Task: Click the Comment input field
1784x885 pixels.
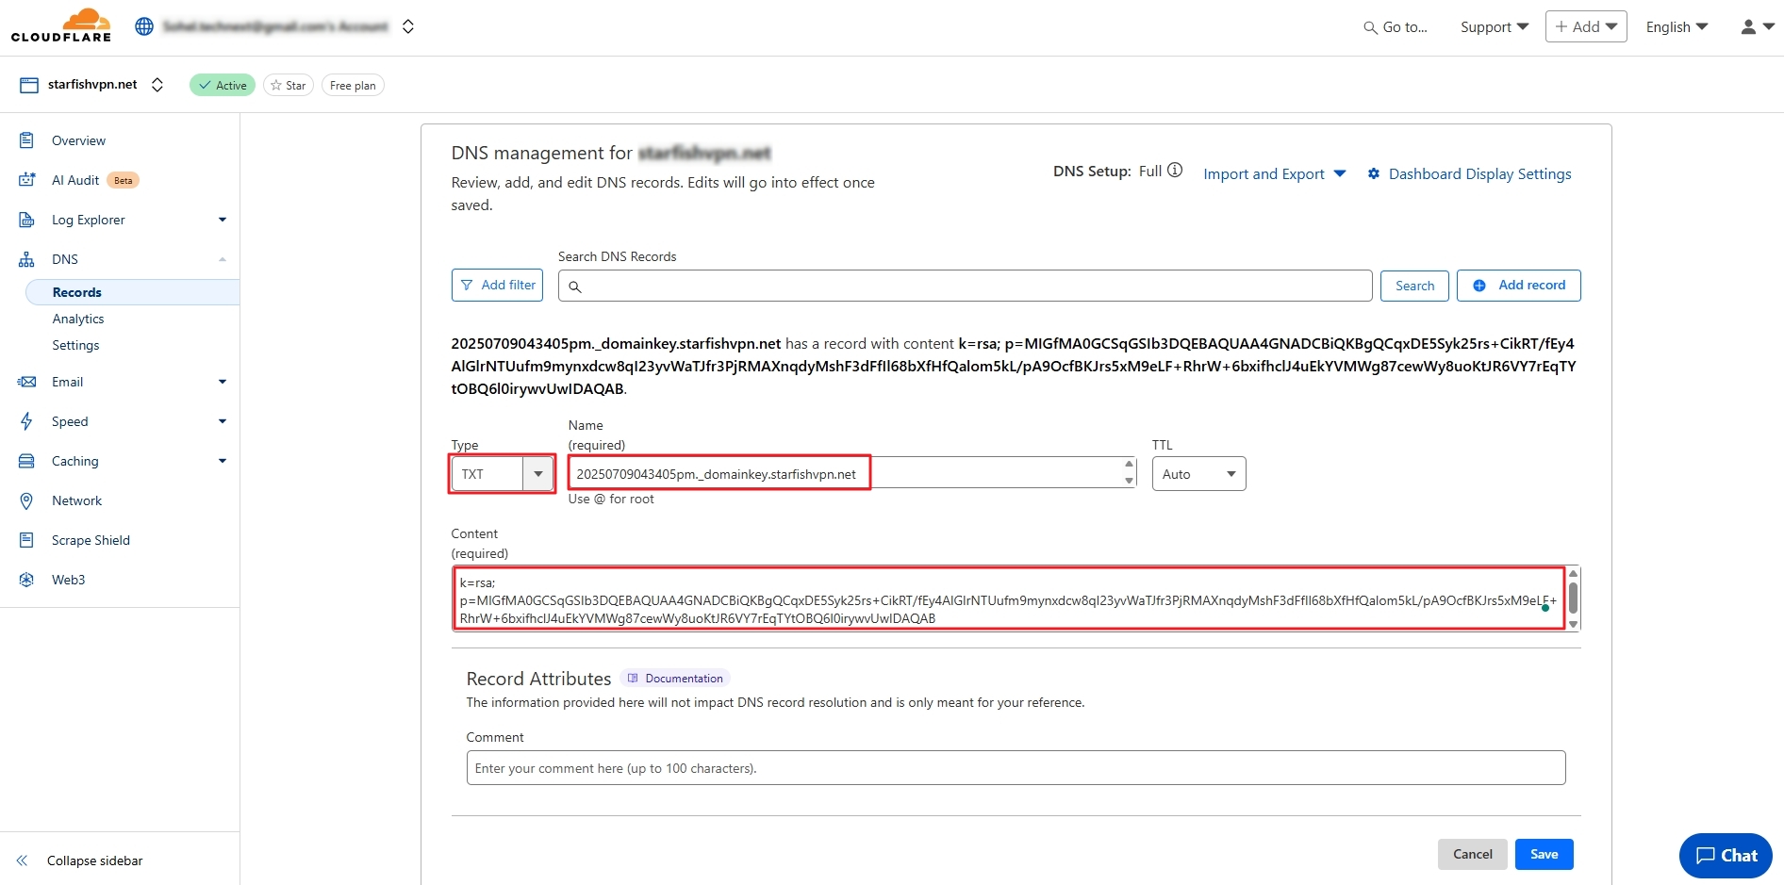Action: tap(1016, 768)
